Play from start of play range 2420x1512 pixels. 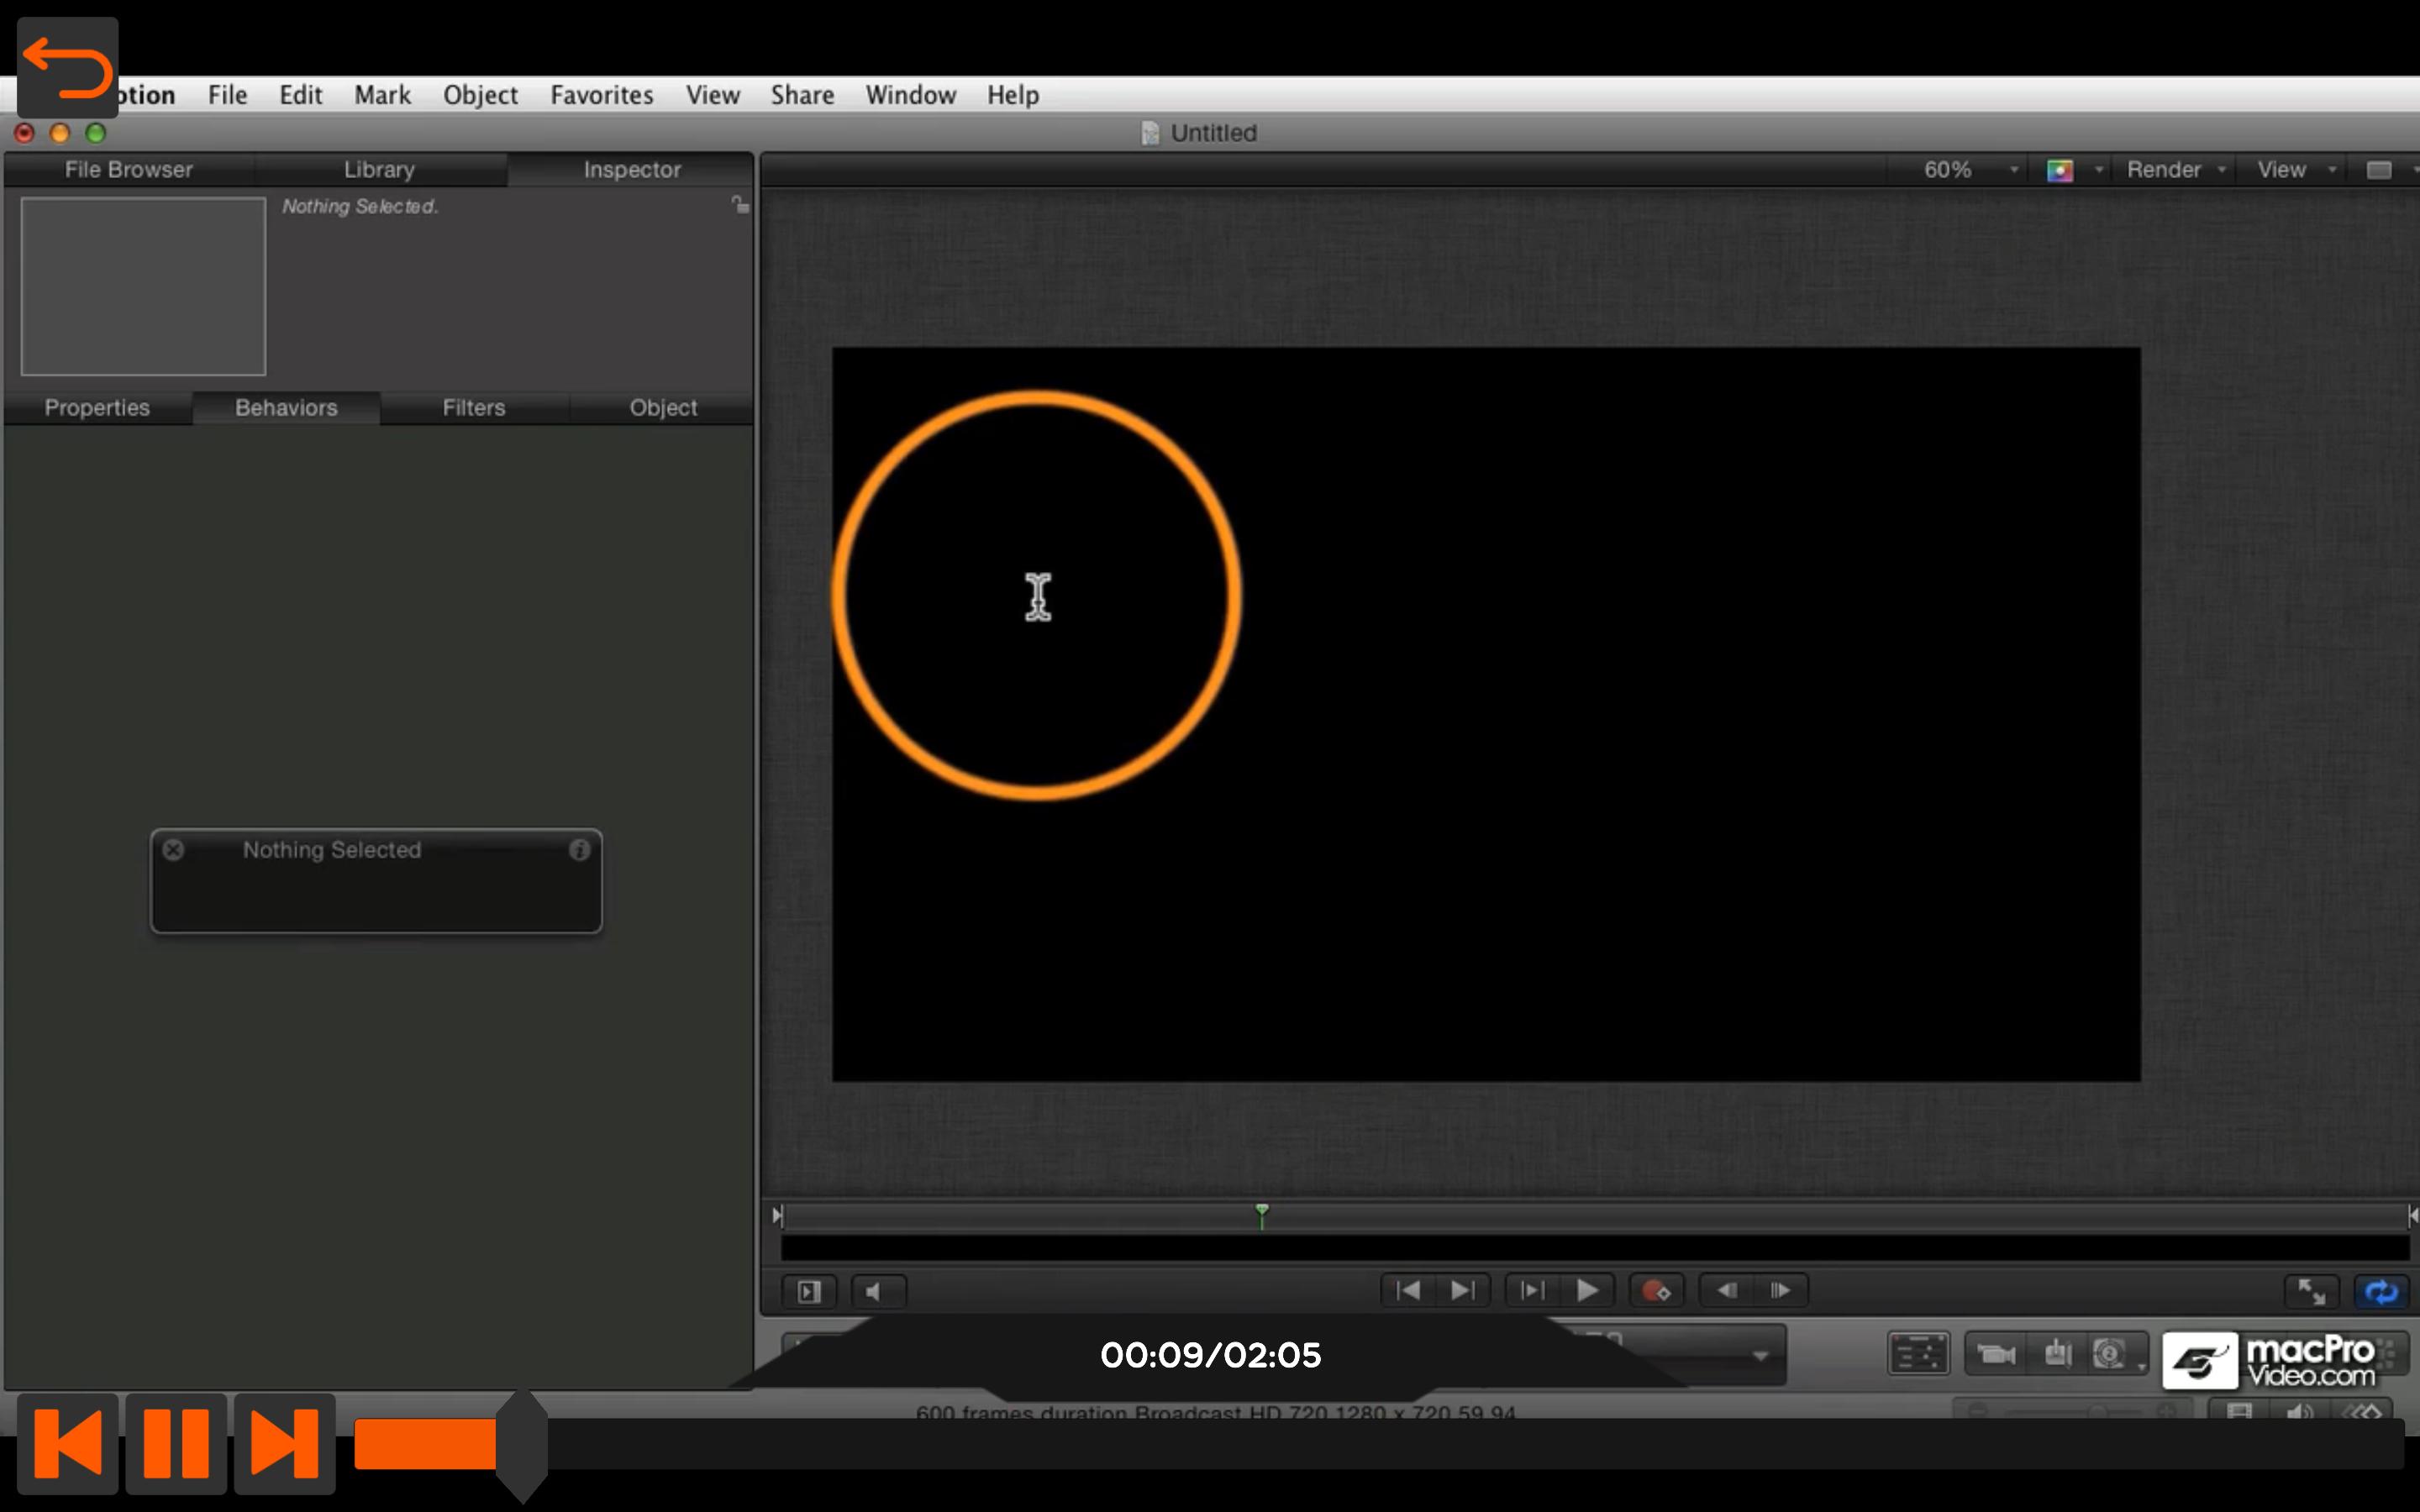[x=1532, y=1291]
